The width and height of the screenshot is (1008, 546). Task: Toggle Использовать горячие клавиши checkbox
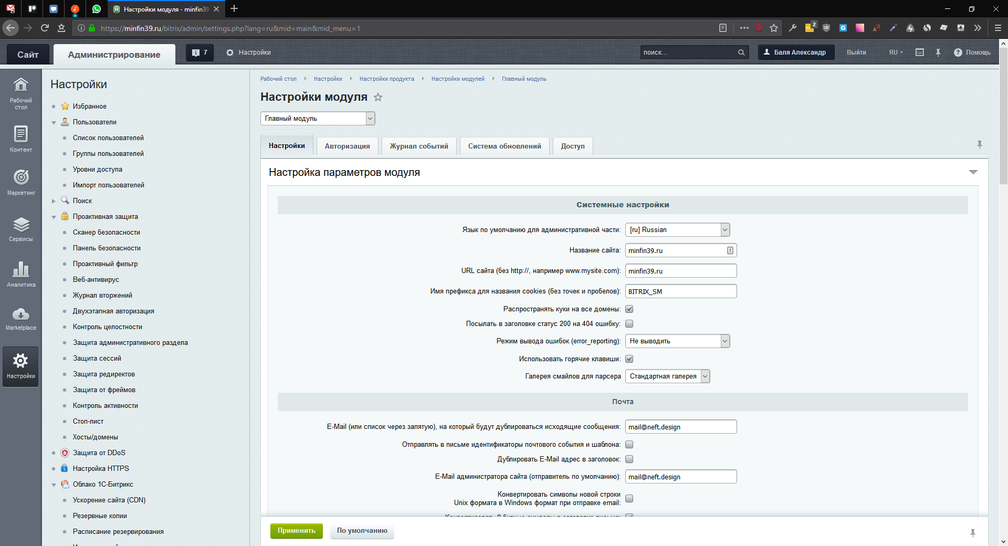click(x=629, y=359)
